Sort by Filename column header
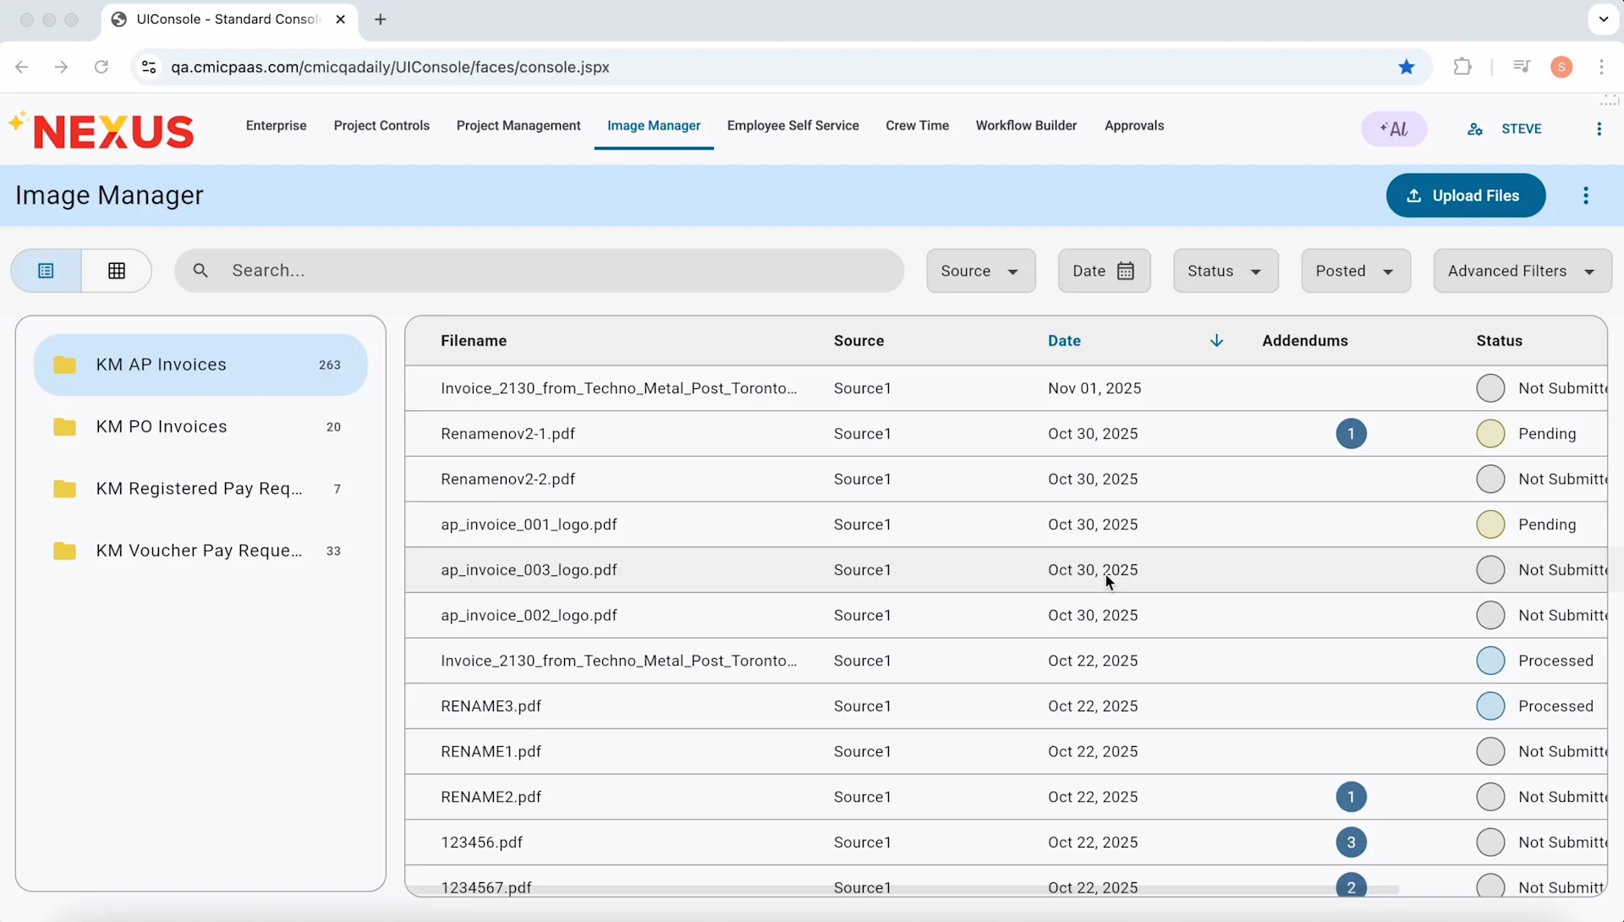 474,341
